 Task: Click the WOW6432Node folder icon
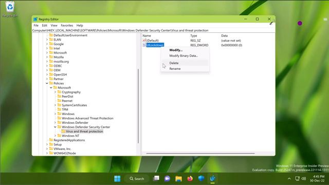click(51, 153)
